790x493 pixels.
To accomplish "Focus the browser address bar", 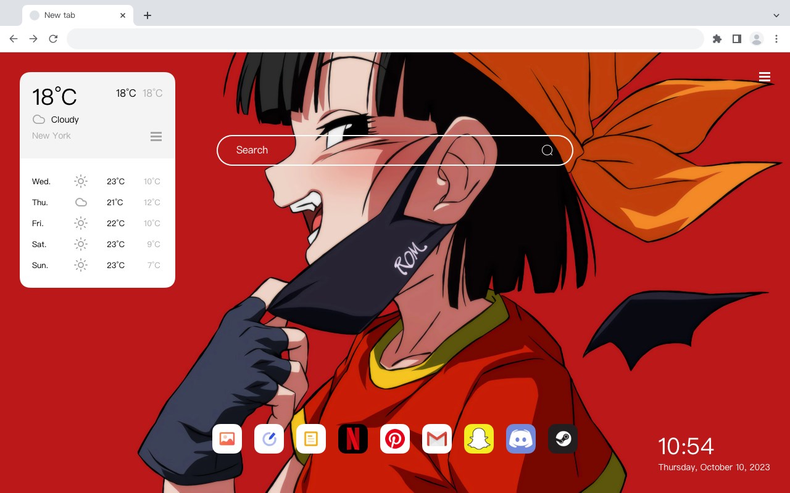I will [385, 39].
